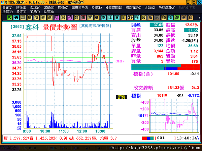The width and height of the screenshot is (202, 151).
Task: Open the 期權(O) menu
Action: point(63,8)
